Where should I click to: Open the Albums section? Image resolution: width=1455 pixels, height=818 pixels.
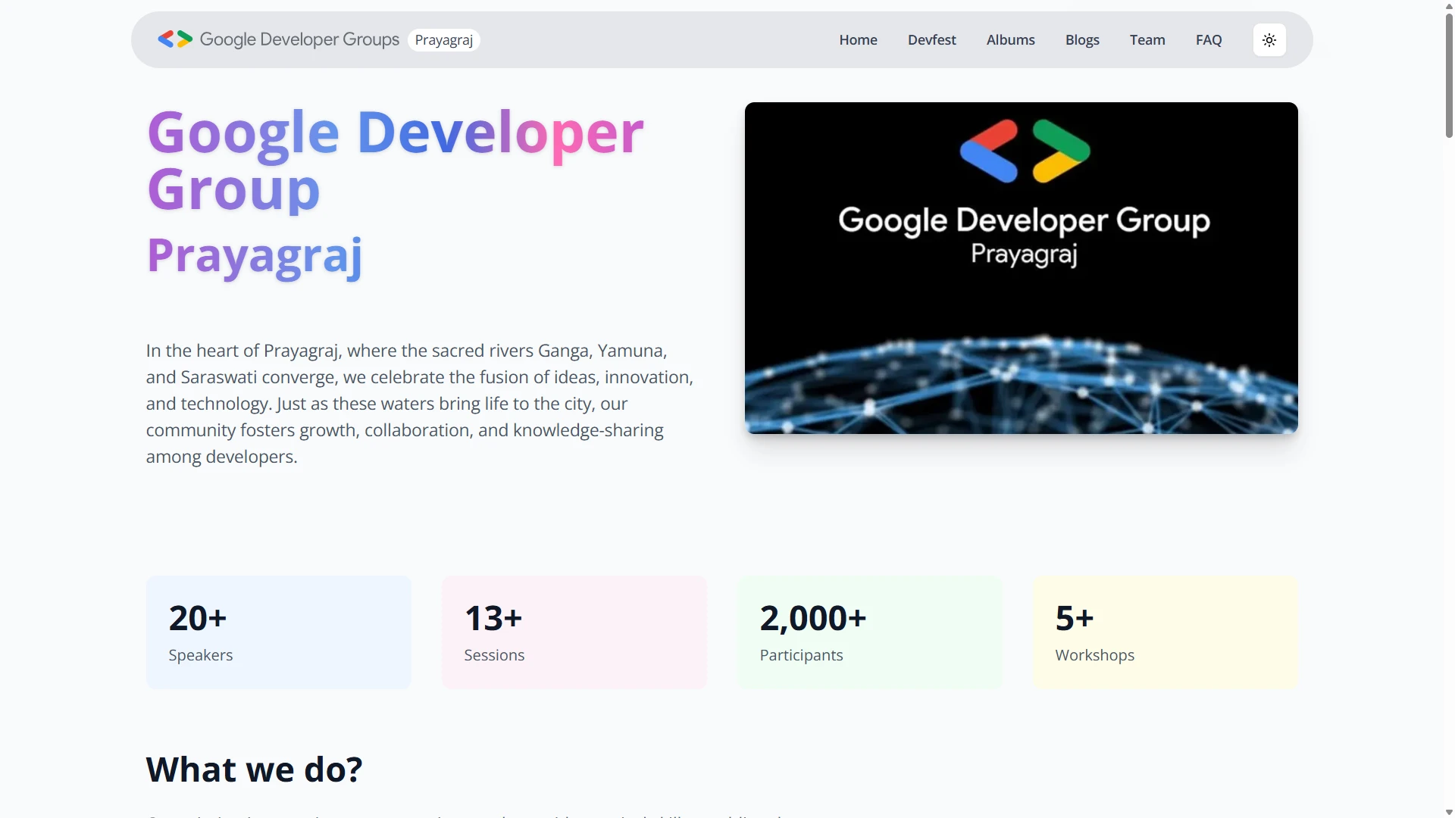1010,39
